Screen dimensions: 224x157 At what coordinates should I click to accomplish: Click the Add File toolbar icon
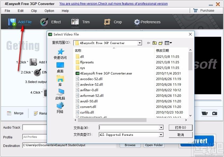pyautogui.click(x=12, y=22)
